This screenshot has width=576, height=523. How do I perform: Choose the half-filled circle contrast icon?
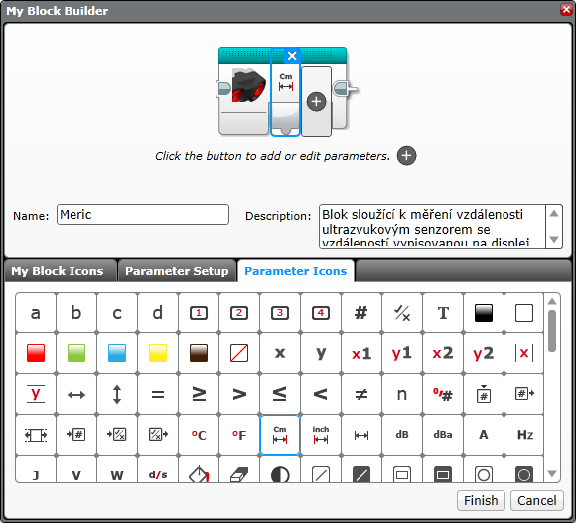(x=280, y=469)
